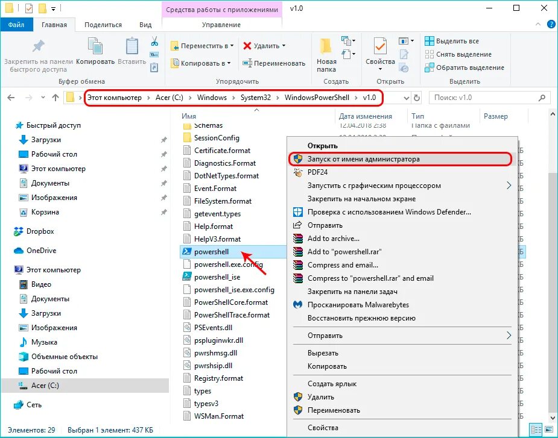
Task: Open Properties checkmark icon in ribbon
Action: pyautogui.click(x=380, y=46)
